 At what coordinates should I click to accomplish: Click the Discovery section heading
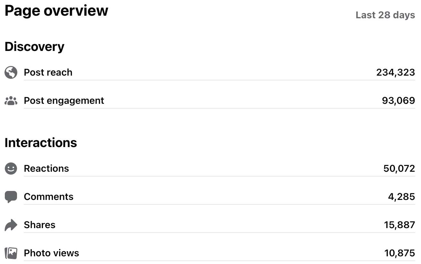click(x=34, y=47)
